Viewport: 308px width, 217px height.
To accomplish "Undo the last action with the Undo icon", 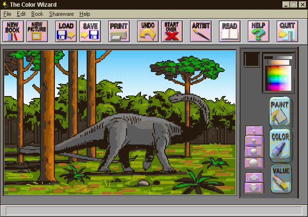I will click(x=148, y=31).
